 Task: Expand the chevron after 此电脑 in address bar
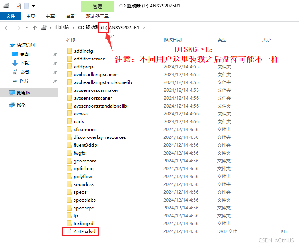pos(73,28)
